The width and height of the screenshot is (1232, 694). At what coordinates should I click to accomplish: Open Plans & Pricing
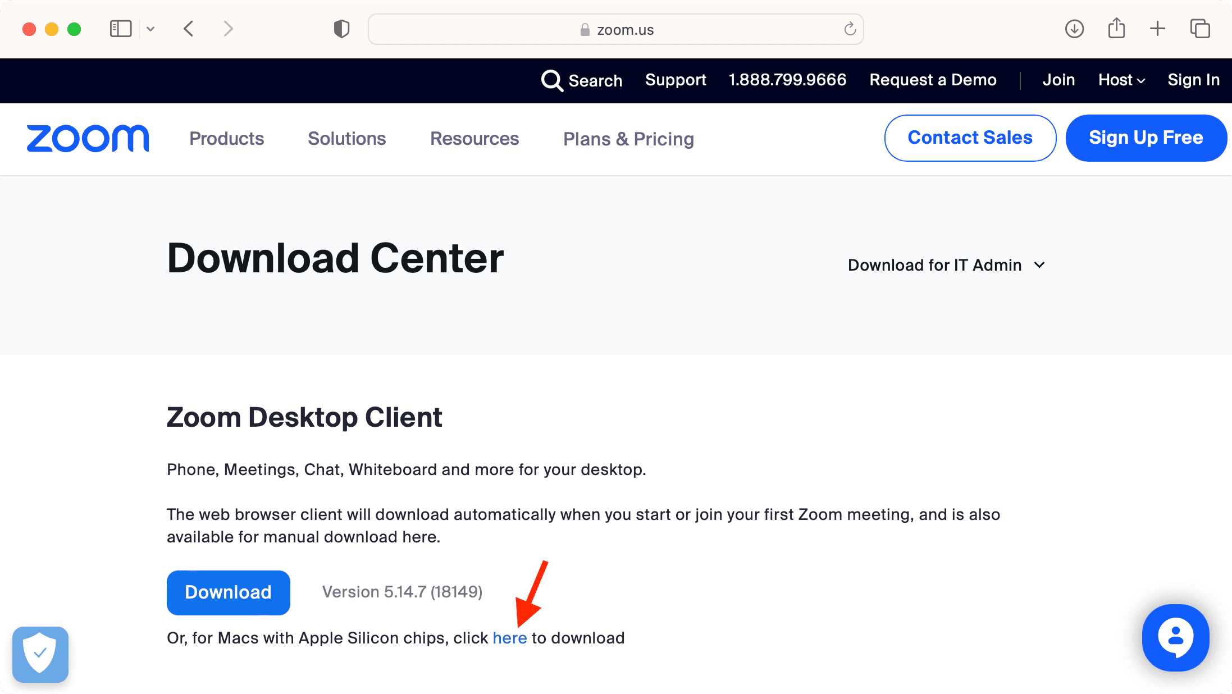coord(628,139)
